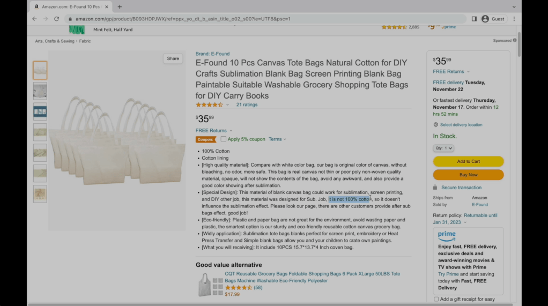Click the Select delivery location pin

435,125
